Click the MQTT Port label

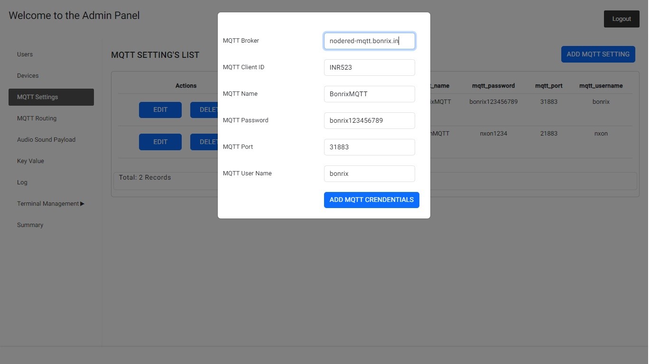click(238, 147)
